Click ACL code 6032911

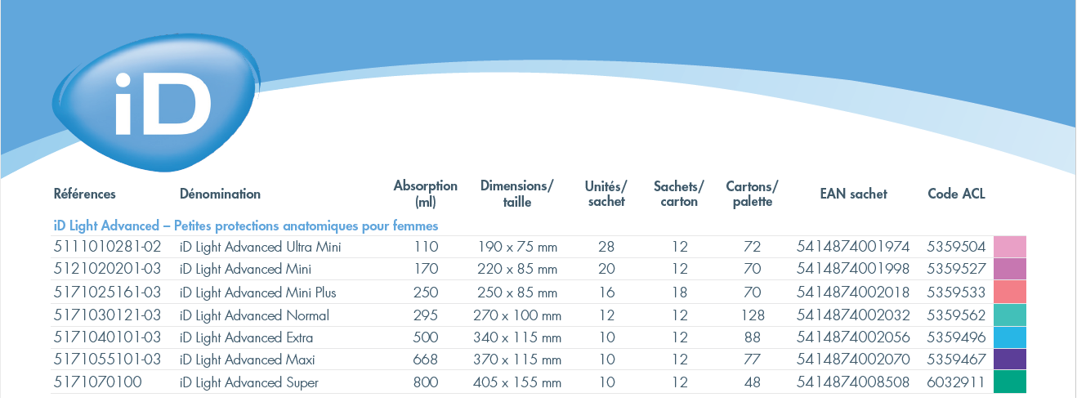point(956,382)
